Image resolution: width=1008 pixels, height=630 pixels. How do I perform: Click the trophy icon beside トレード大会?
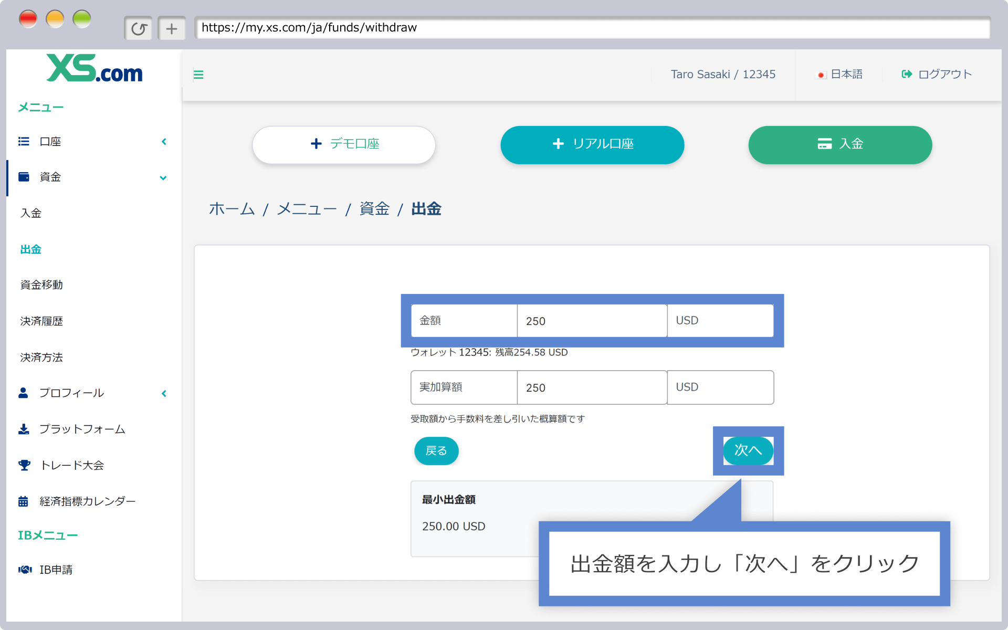[x=24, y=465]
